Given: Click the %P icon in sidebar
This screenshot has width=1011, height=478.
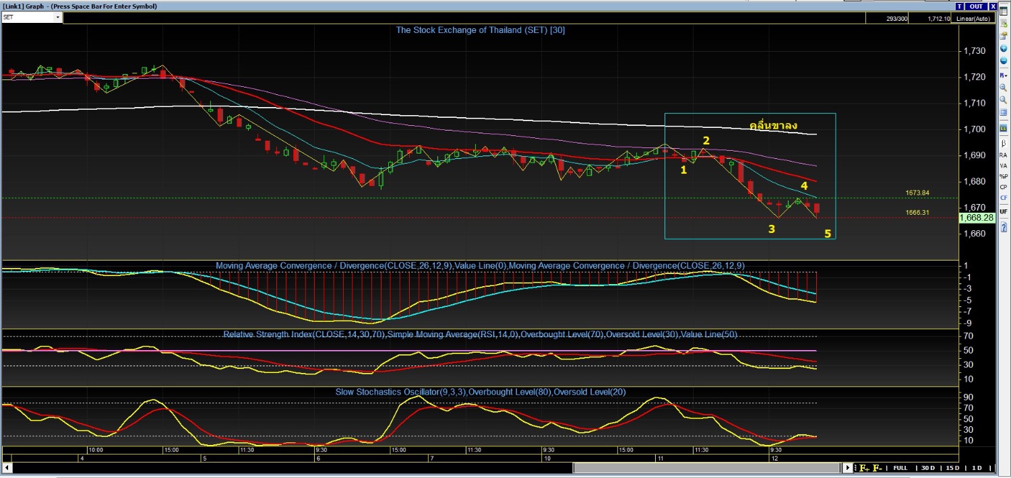Looking at the screenshot, I should (1004, 176).
